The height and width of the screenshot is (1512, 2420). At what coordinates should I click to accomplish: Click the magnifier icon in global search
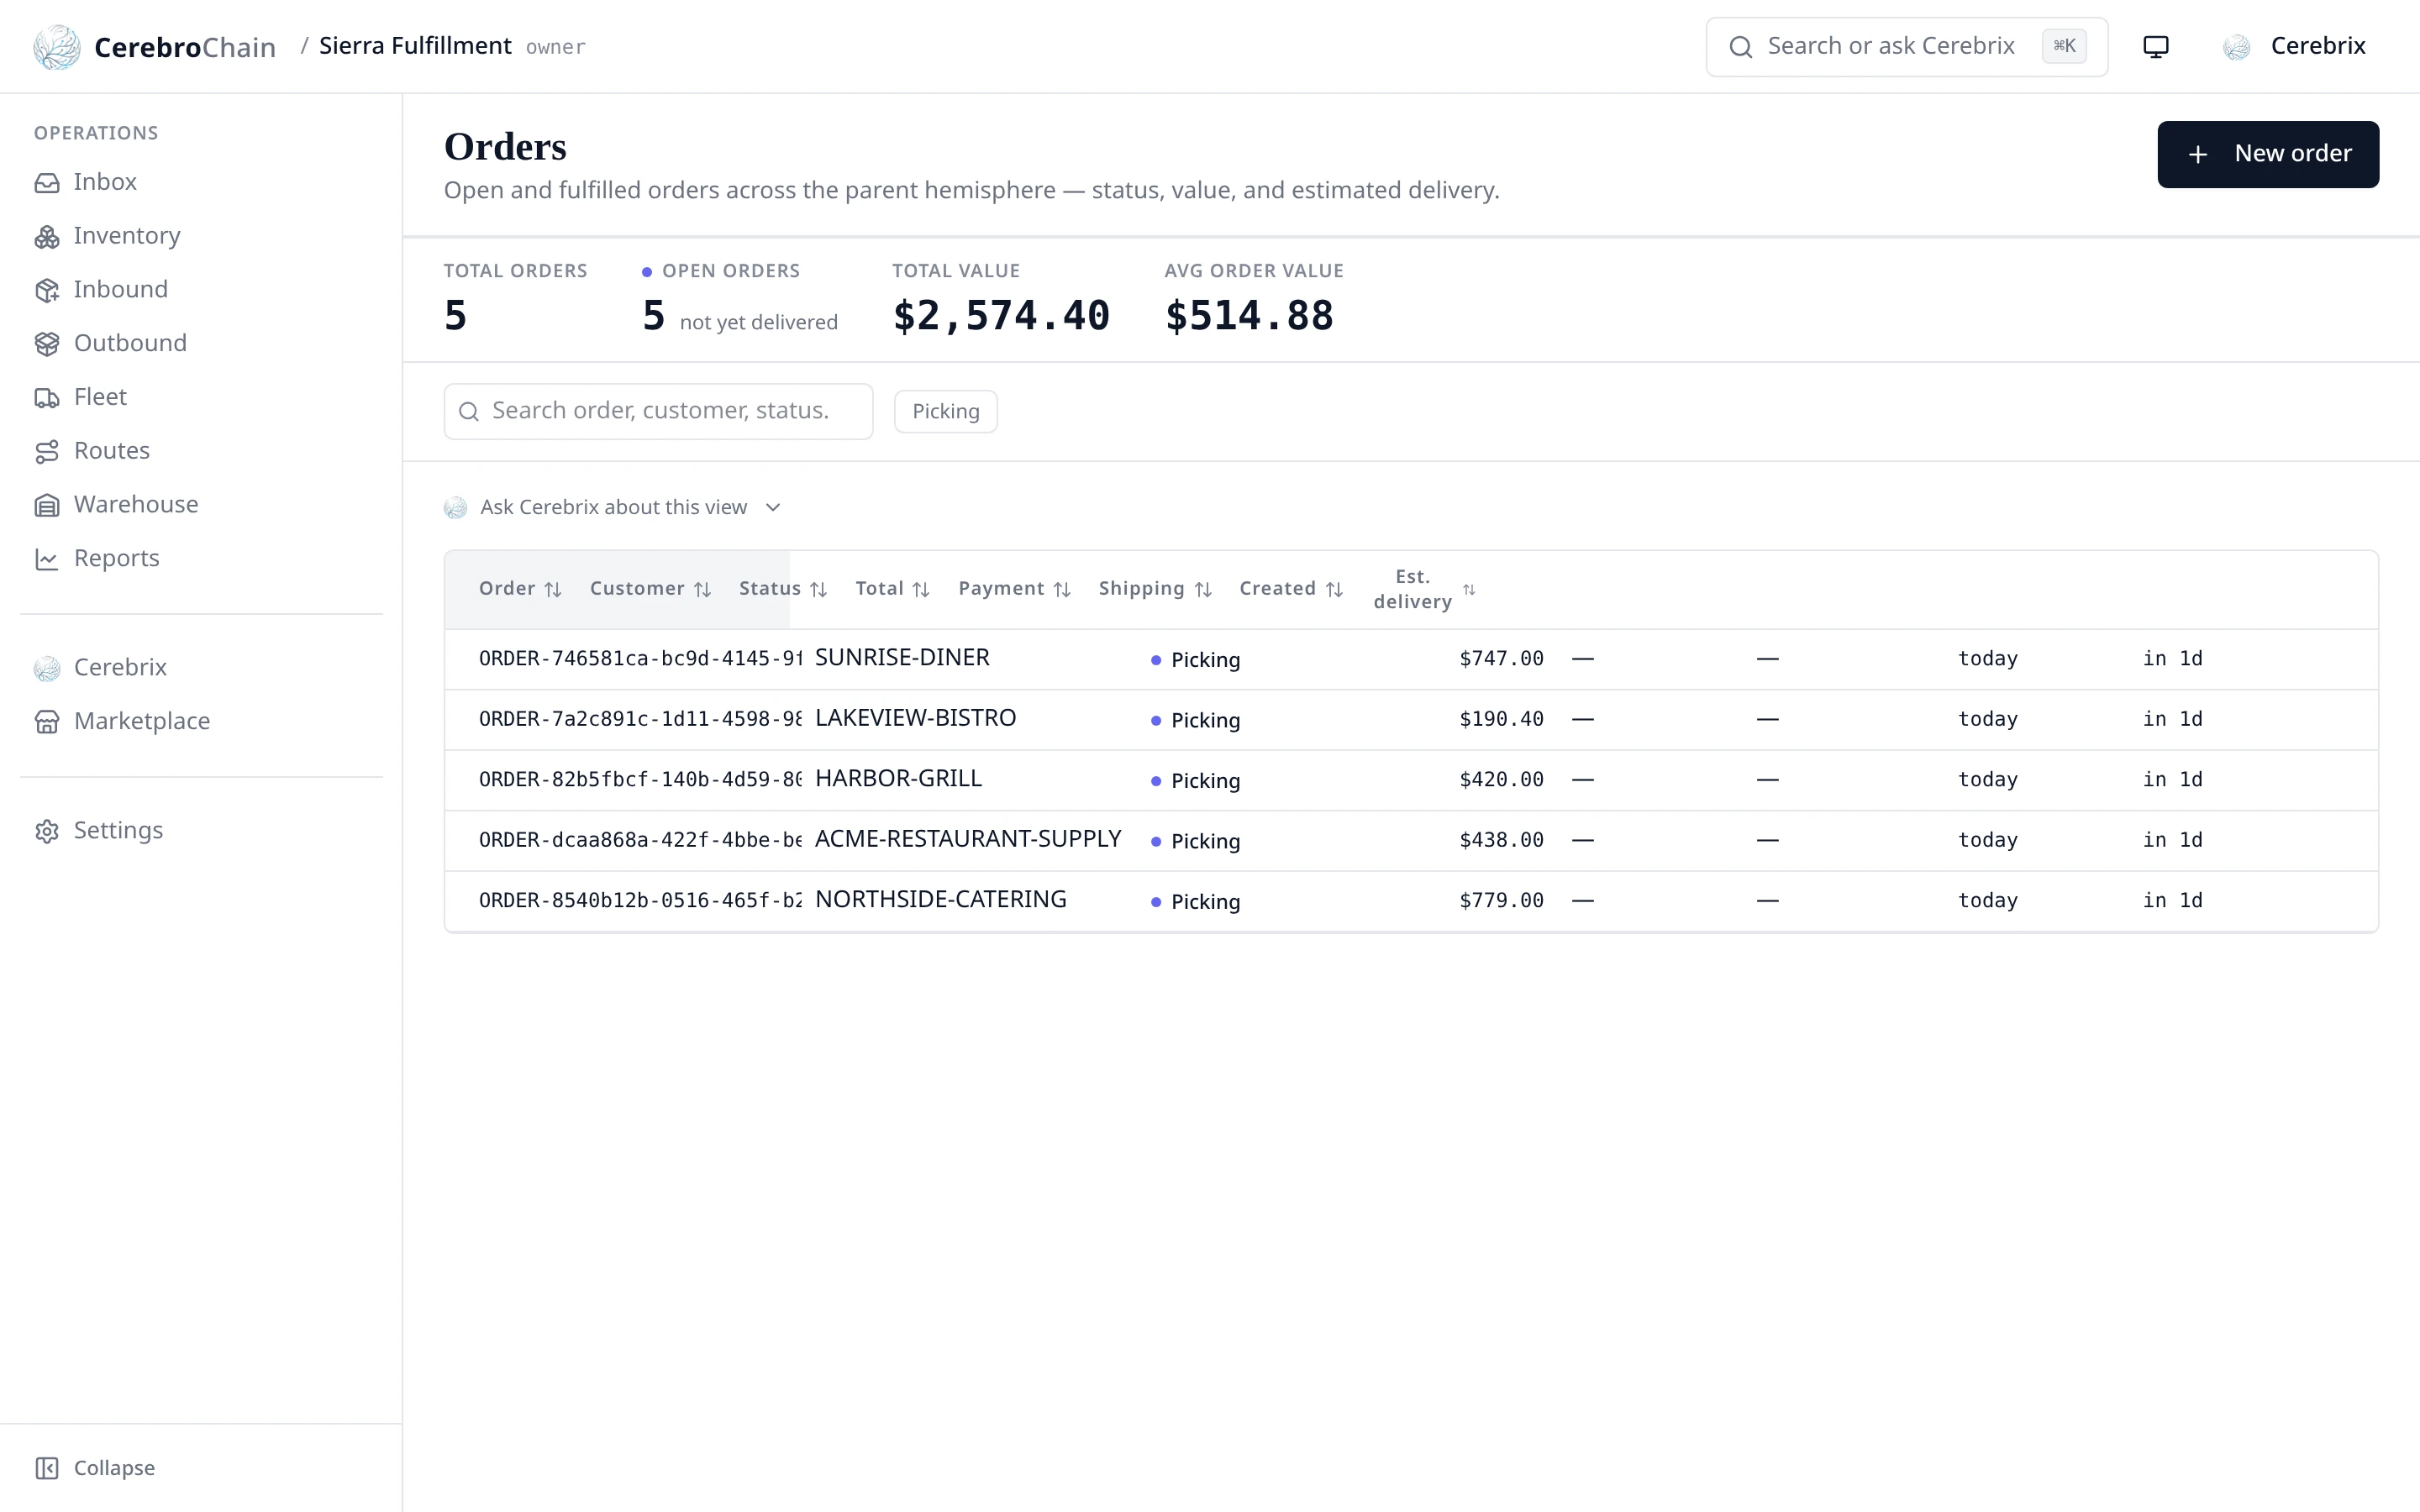click(x=1741, y=47)
